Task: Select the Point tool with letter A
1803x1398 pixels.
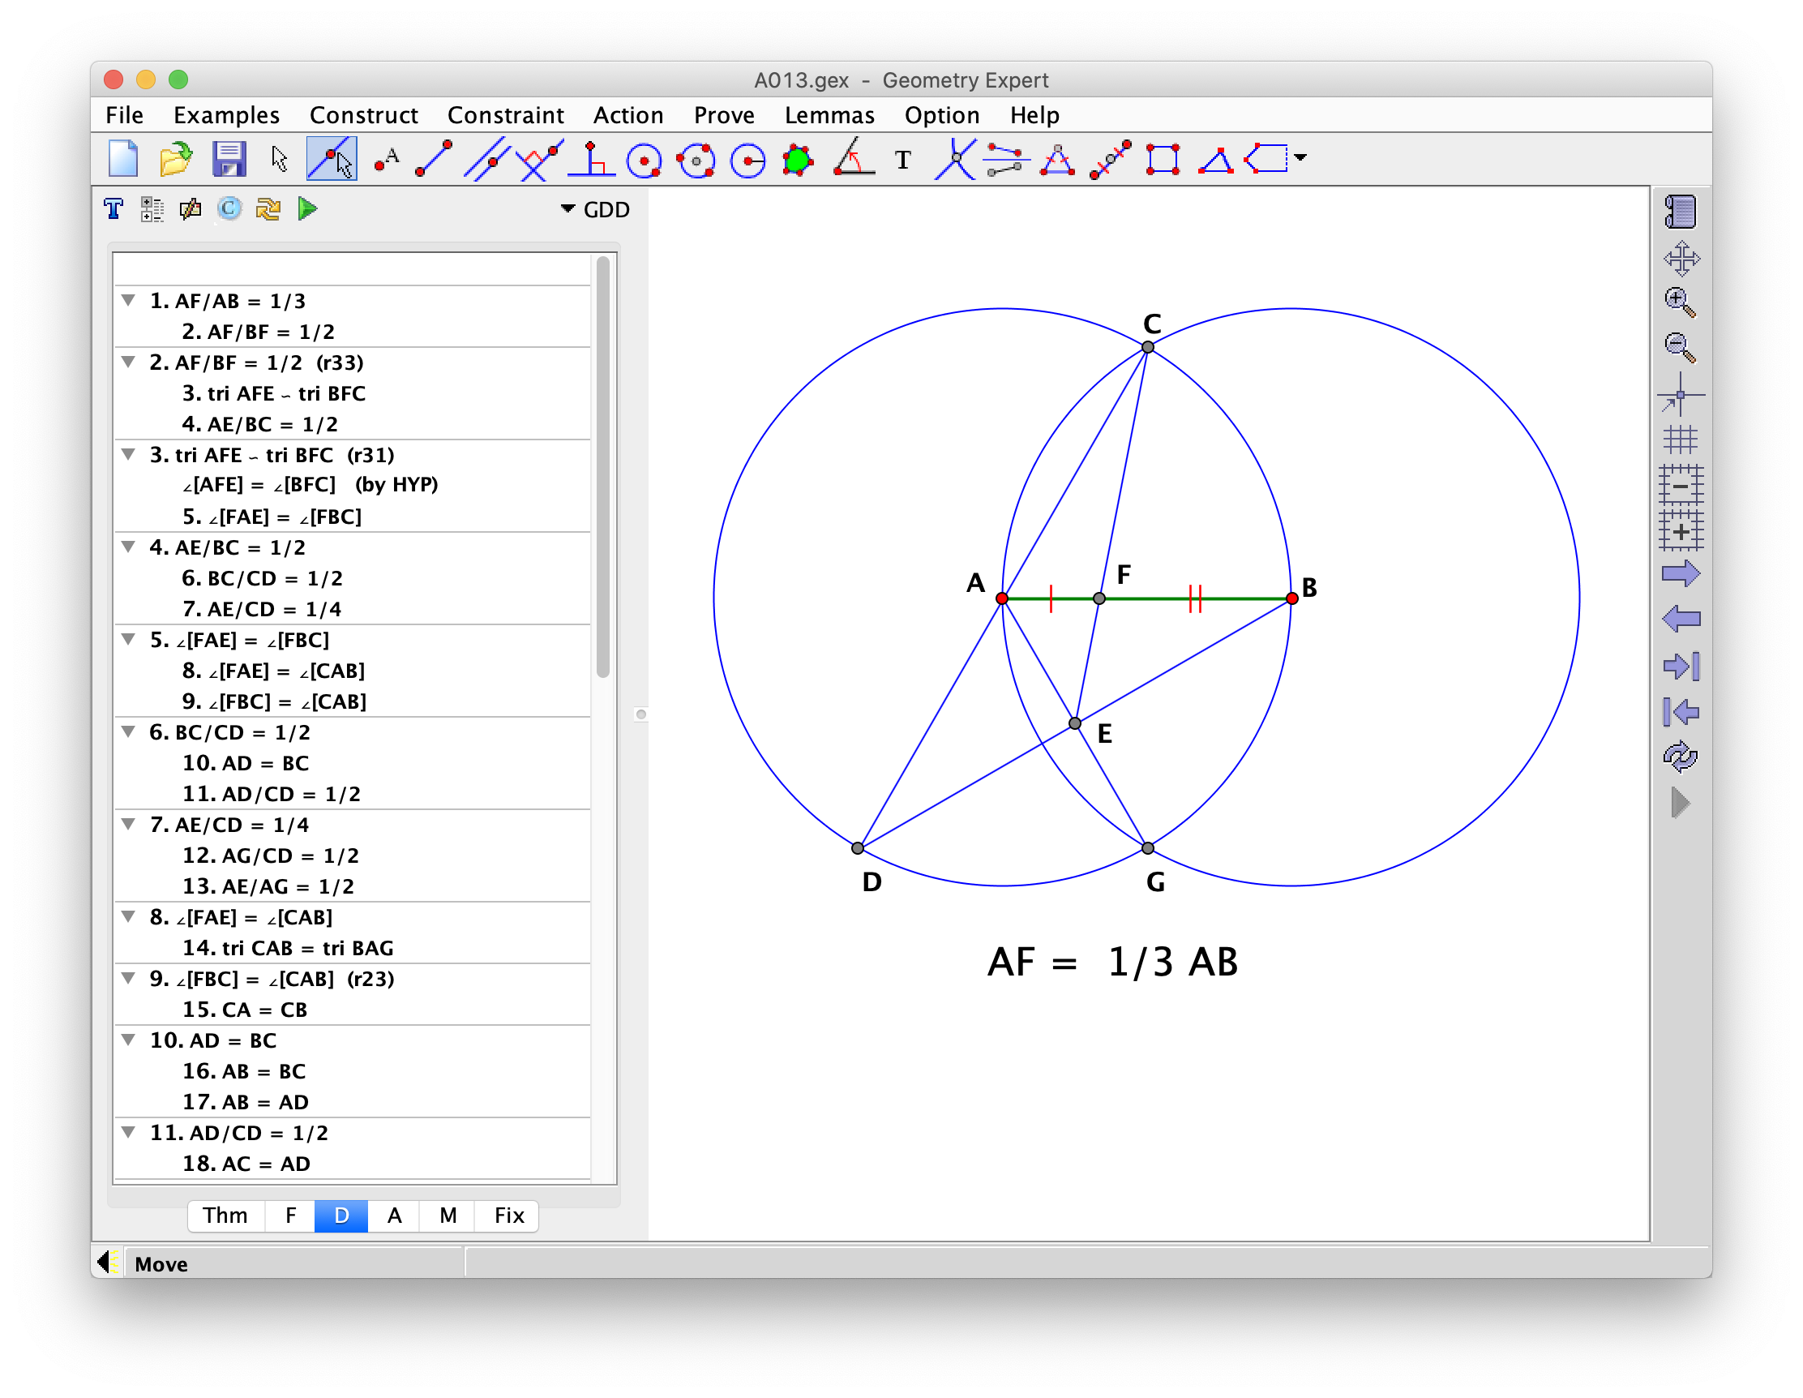Action: click(387, 159)
